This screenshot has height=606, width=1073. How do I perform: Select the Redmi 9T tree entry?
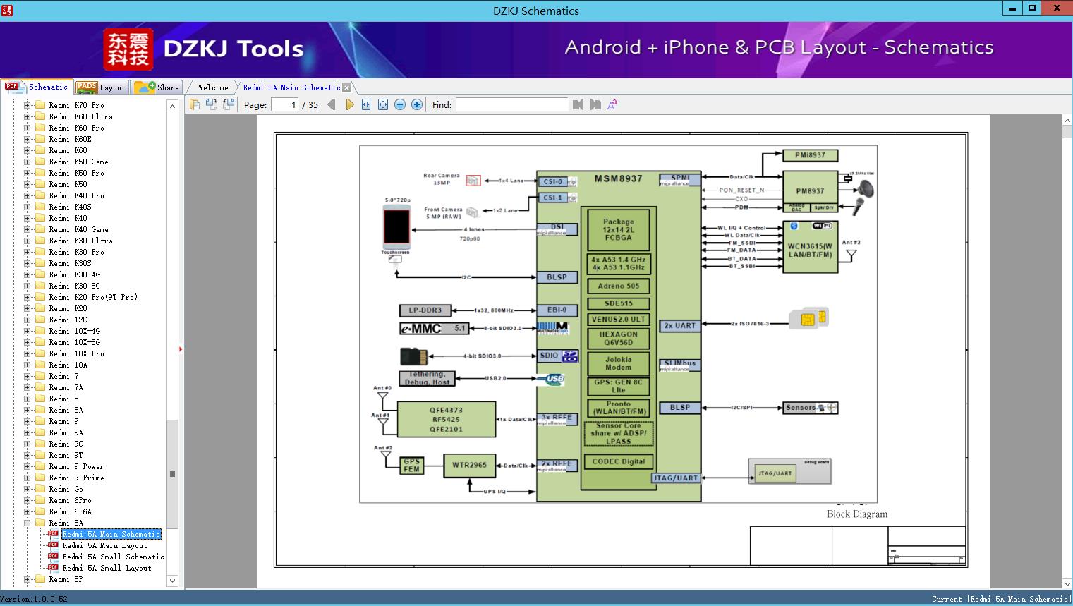(66, 455)
